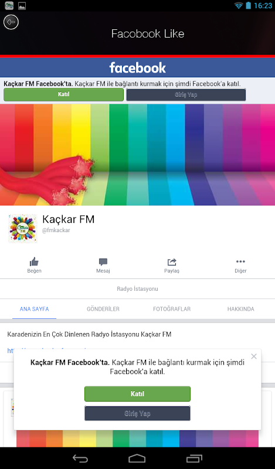Click the facebook logo header
The height and width of the screenshot is (469, 275).
coord(137,68)
